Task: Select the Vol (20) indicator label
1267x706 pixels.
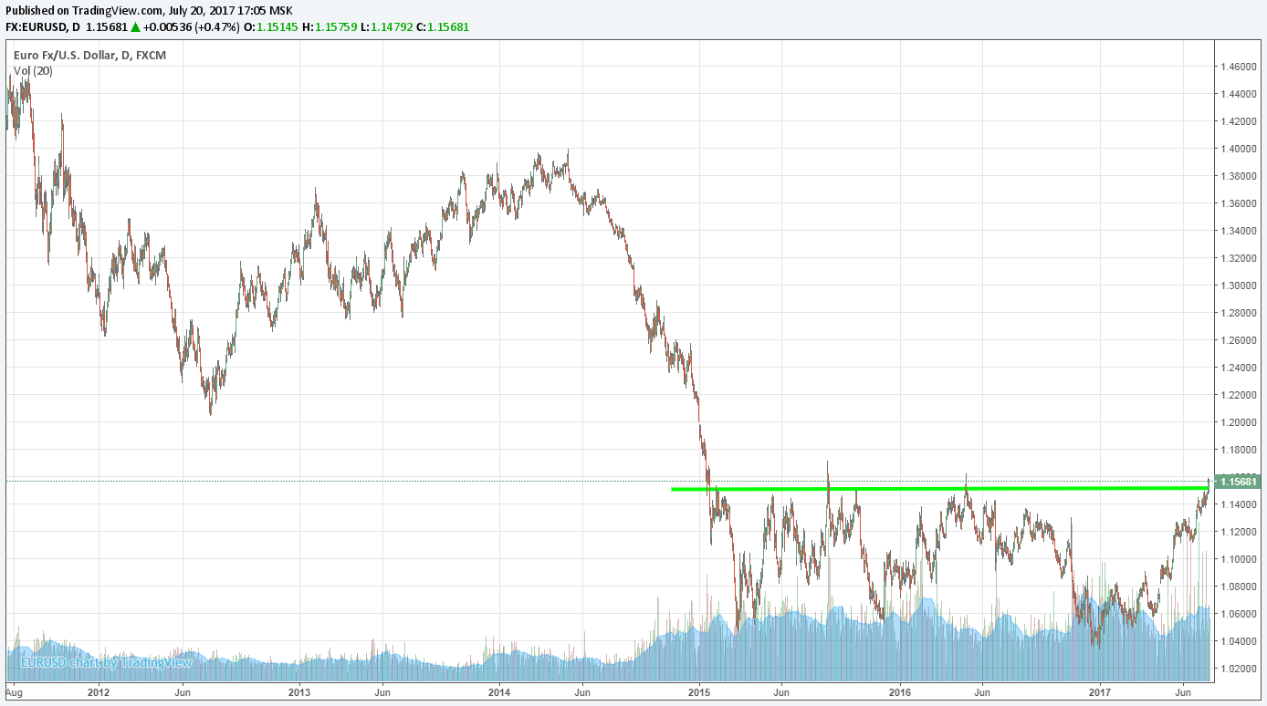Action: [x=33, y=71]
